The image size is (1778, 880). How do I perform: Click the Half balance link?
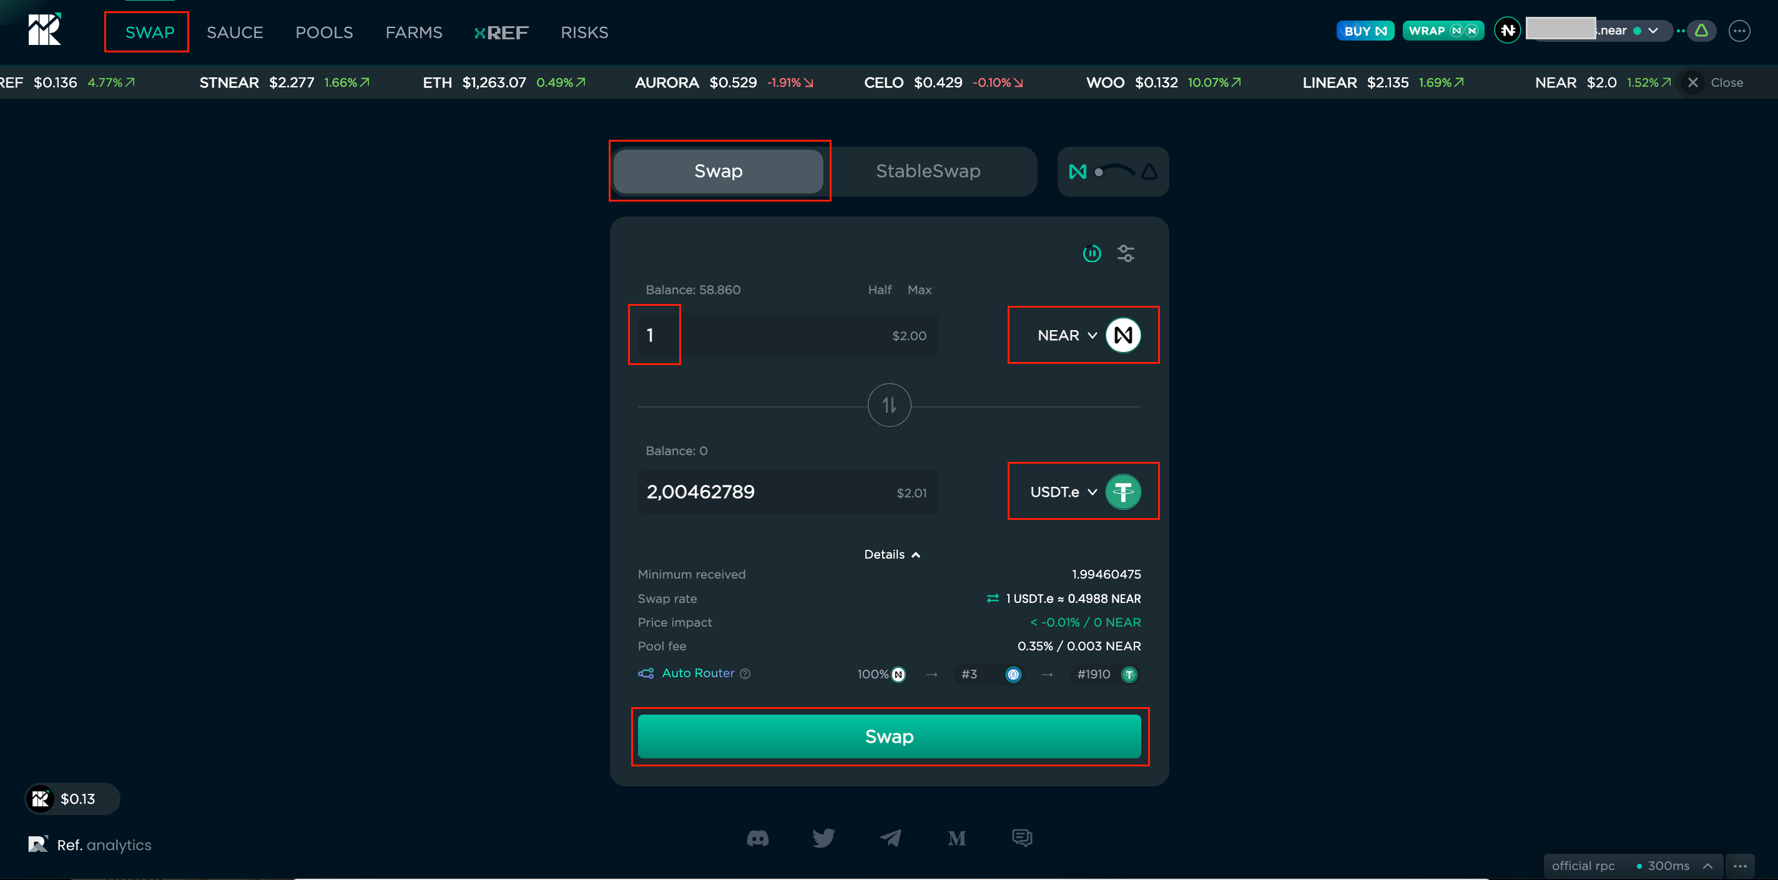[880, 290]
